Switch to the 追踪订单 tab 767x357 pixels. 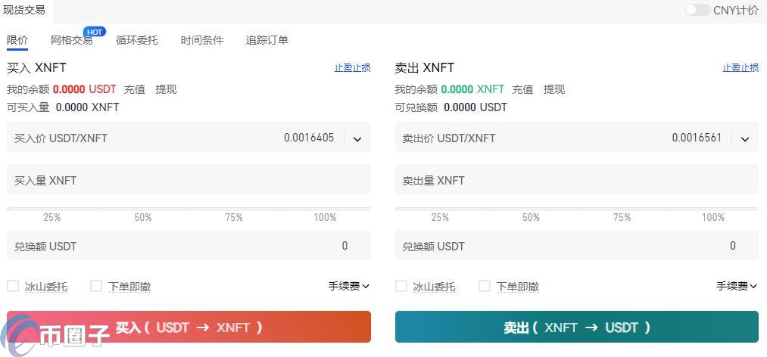267,40
